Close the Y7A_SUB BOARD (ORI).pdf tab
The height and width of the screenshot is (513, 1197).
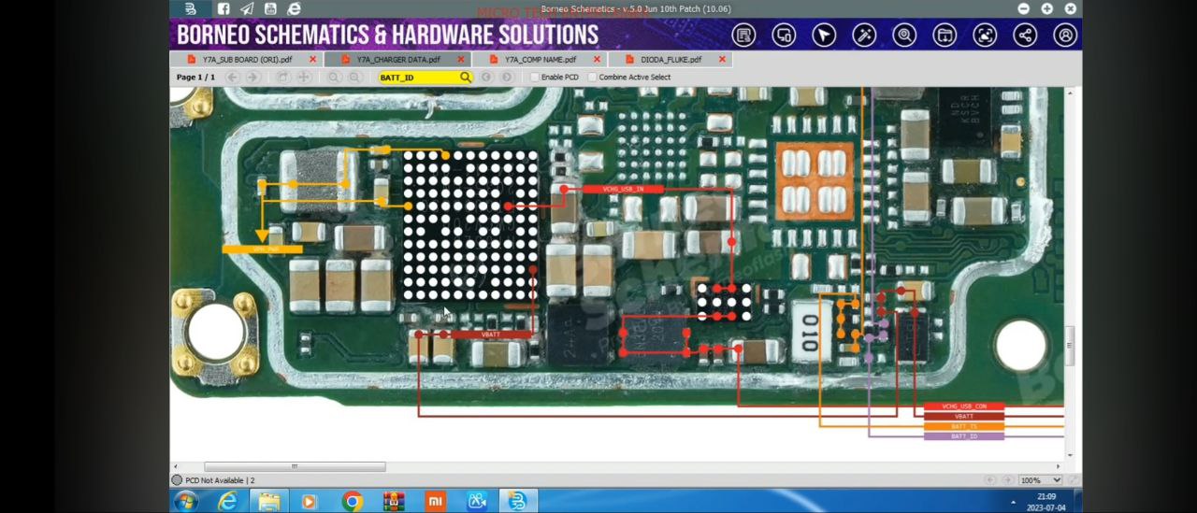[312, 59]
